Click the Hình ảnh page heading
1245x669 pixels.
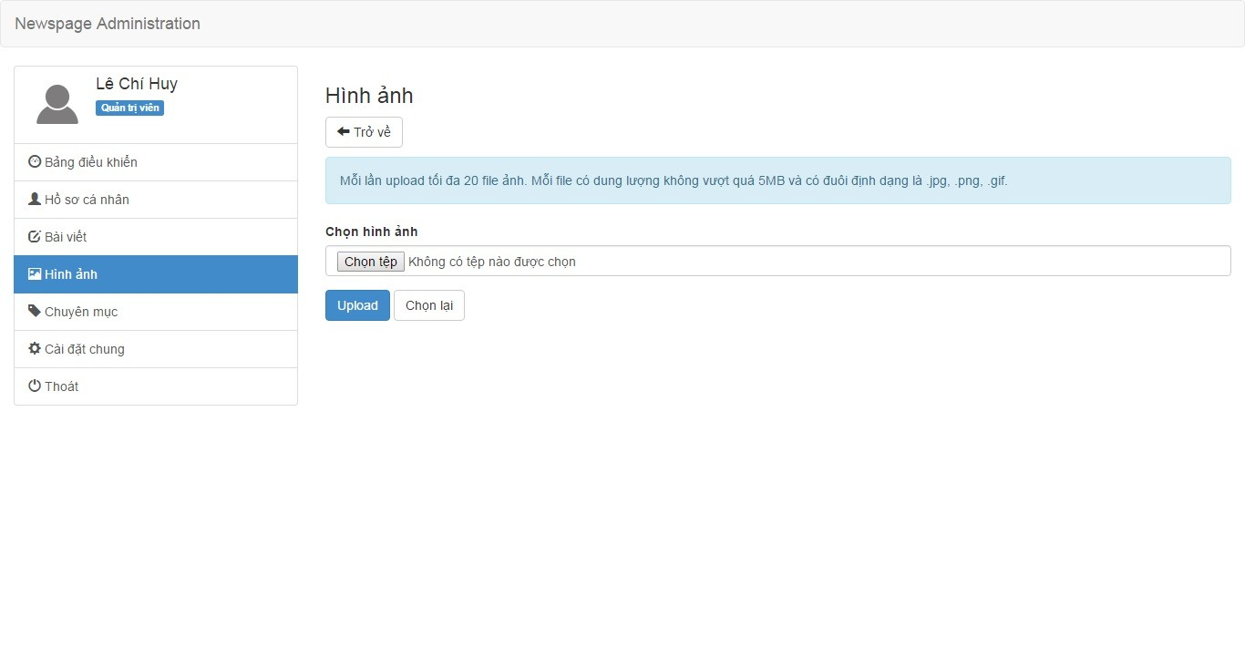(x=369, y=96)
